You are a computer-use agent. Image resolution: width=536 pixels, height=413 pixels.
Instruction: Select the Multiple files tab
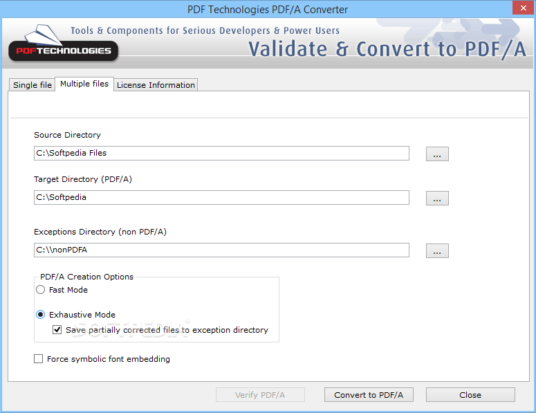click(84, 84)
